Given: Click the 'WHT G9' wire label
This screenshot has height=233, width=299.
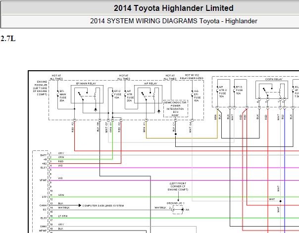Looking at the screenshot, I should 190,128.
